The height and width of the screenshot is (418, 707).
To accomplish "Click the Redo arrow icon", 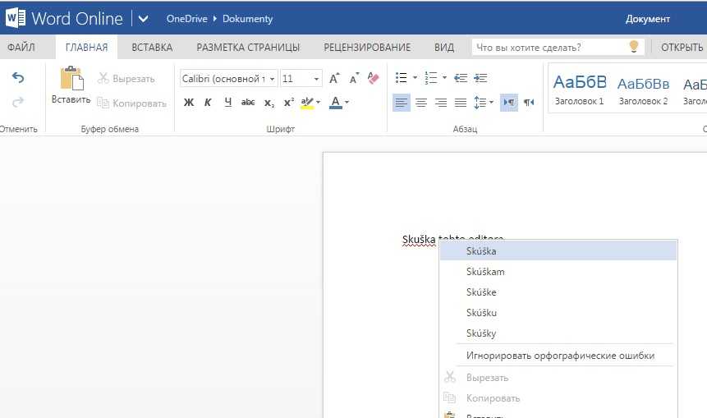I will pyautogui.click(x=18, y=103).
